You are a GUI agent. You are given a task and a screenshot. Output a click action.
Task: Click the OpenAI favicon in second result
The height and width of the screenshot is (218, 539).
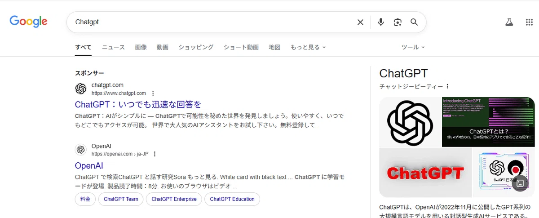81,150
